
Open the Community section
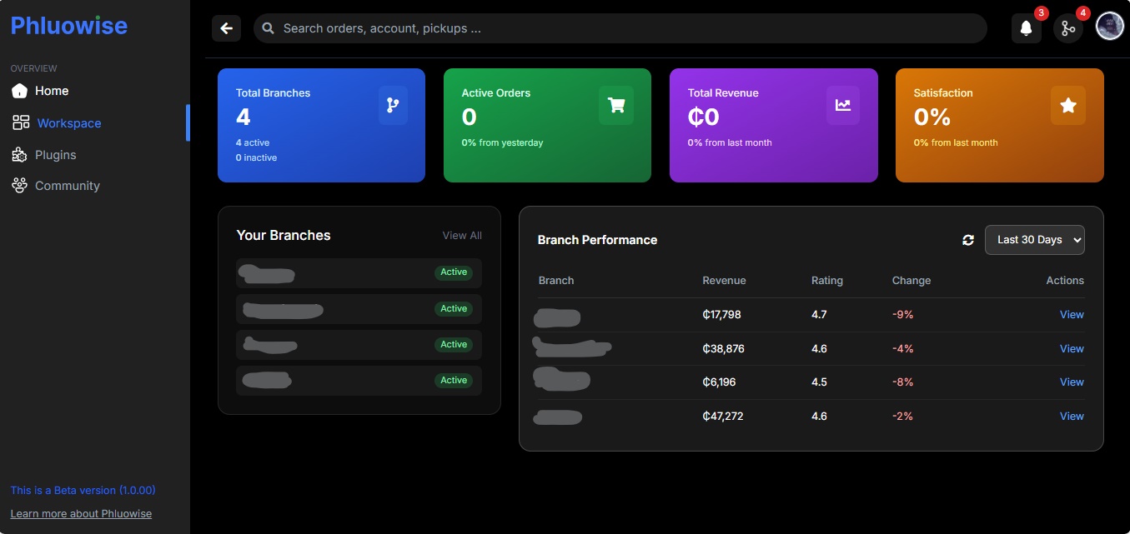point(67,186)
